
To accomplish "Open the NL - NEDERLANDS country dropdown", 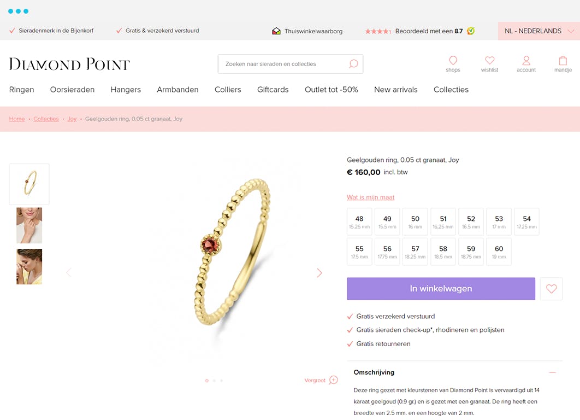I will (x=539, y=31).
